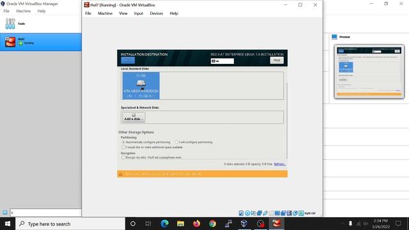This screenshot has height=230, width=409.
Task: Click the network adapter status icon
Action: point(259,213)
